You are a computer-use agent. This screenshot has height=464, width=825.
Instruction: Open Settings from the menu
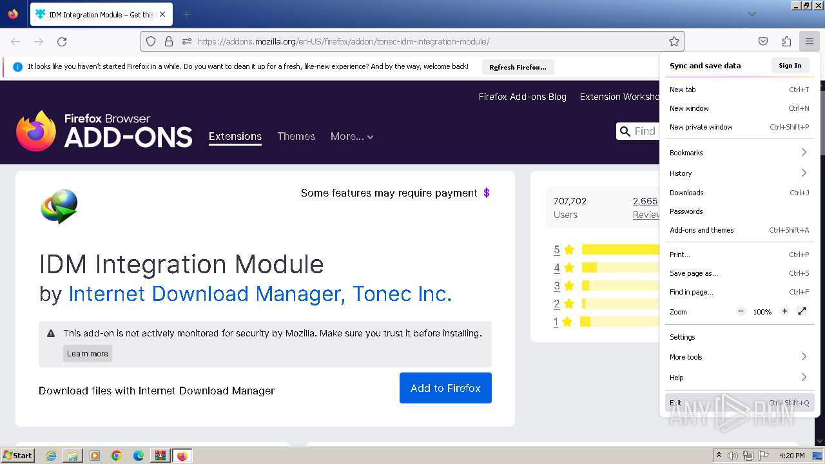(740, 337)
